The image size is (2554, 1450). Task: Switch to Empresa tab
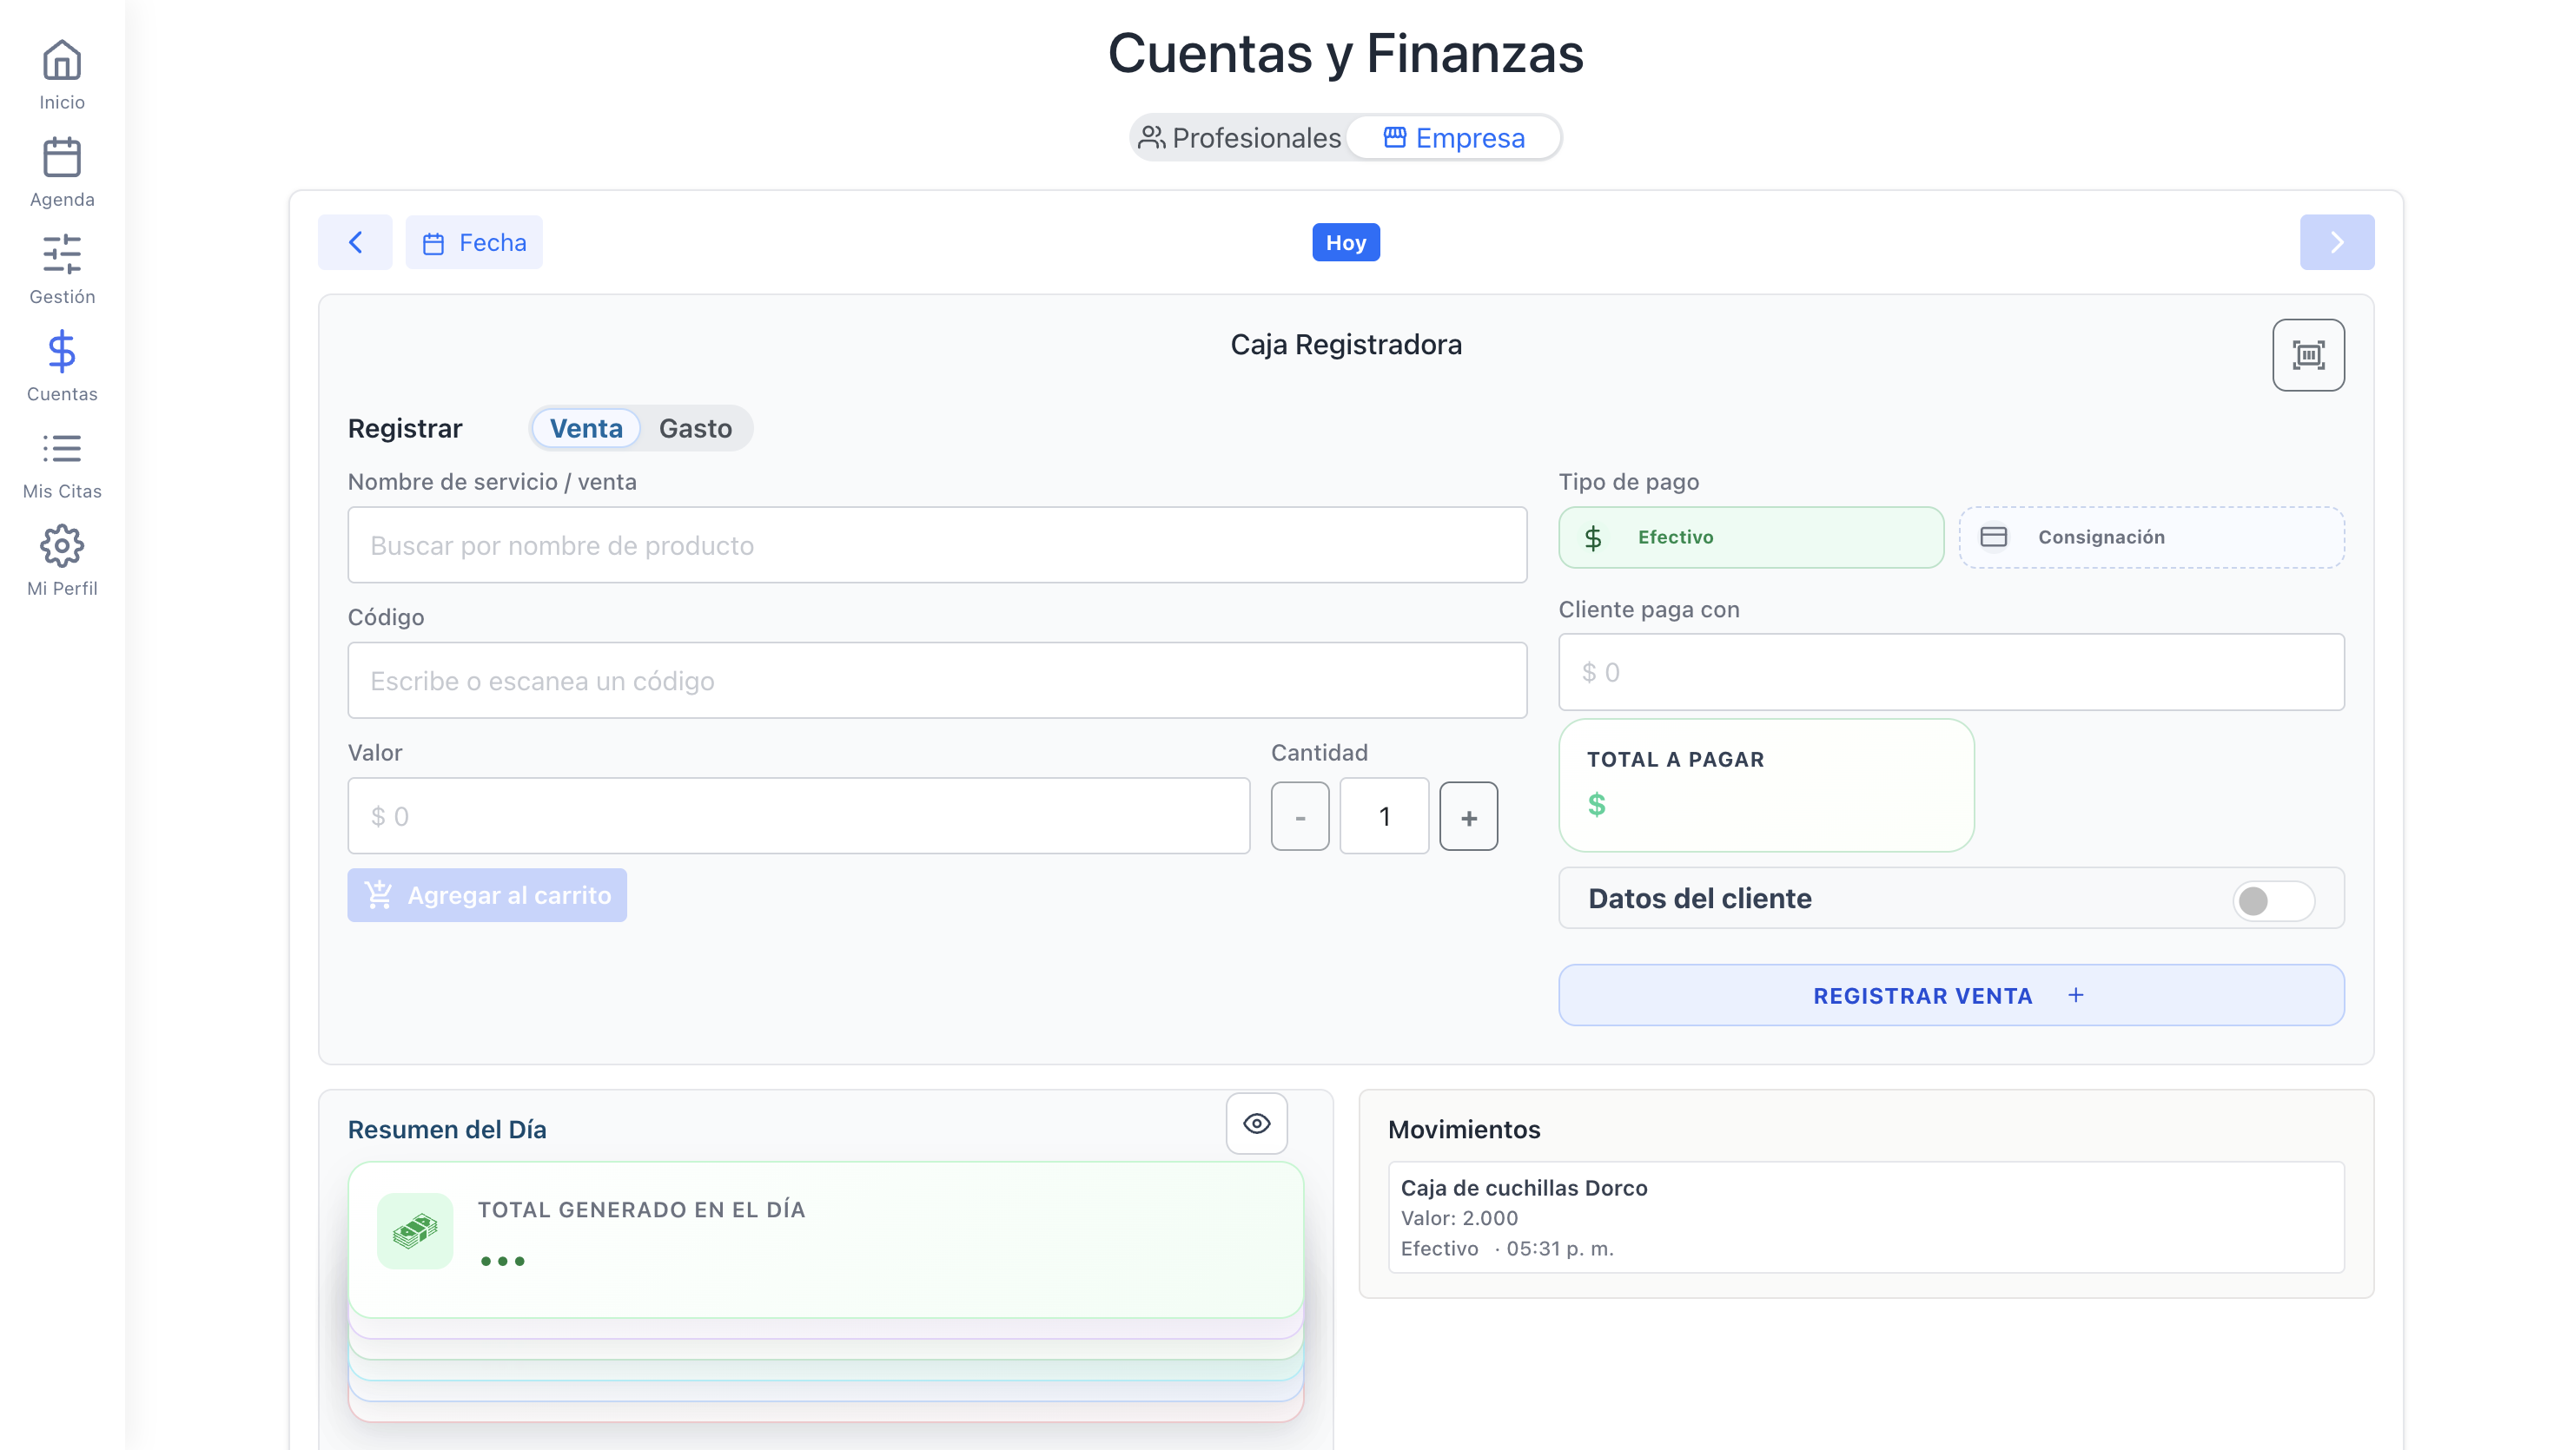(1453, 137)
